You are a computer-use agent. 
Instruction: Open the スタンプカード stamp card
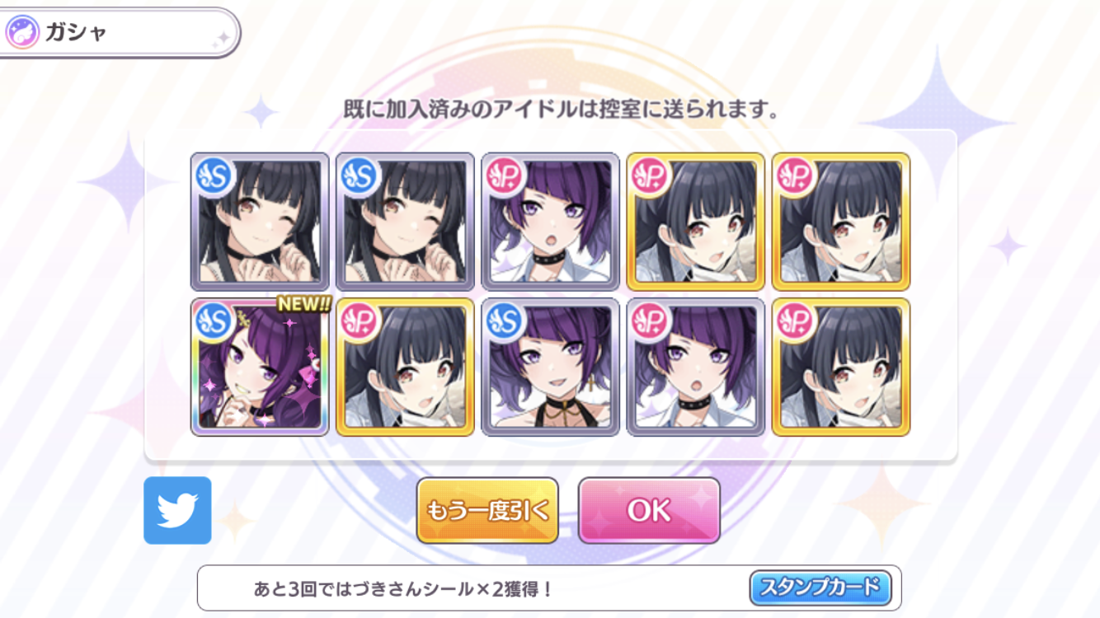(820, 588)
